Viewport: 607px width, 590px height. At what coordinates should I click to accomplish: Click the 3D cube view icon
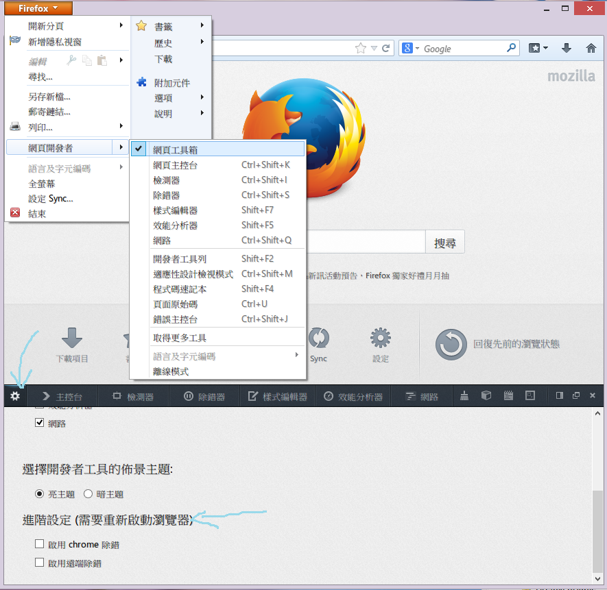click(x=486, y=396)
